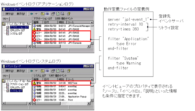Image resolution: width=195 pixels, height=111 pixels.
Task: Click Up-one-level folder icon in application-log window
Action: click(x=43, y=14)
